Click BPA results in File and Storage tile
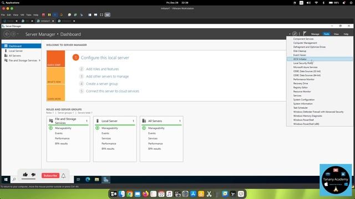Image resolution: width=355 pixels, height=199 pixels. pos(62,144)
